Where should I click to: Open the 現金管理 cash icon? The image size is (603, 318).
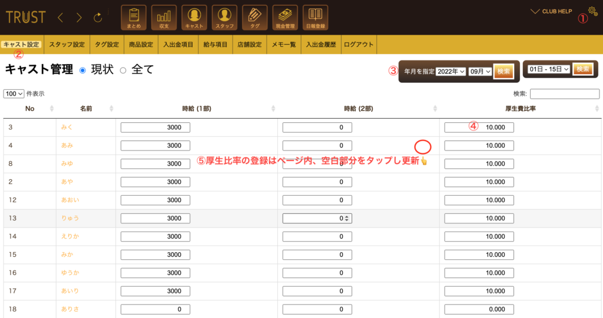pos(284,18)
